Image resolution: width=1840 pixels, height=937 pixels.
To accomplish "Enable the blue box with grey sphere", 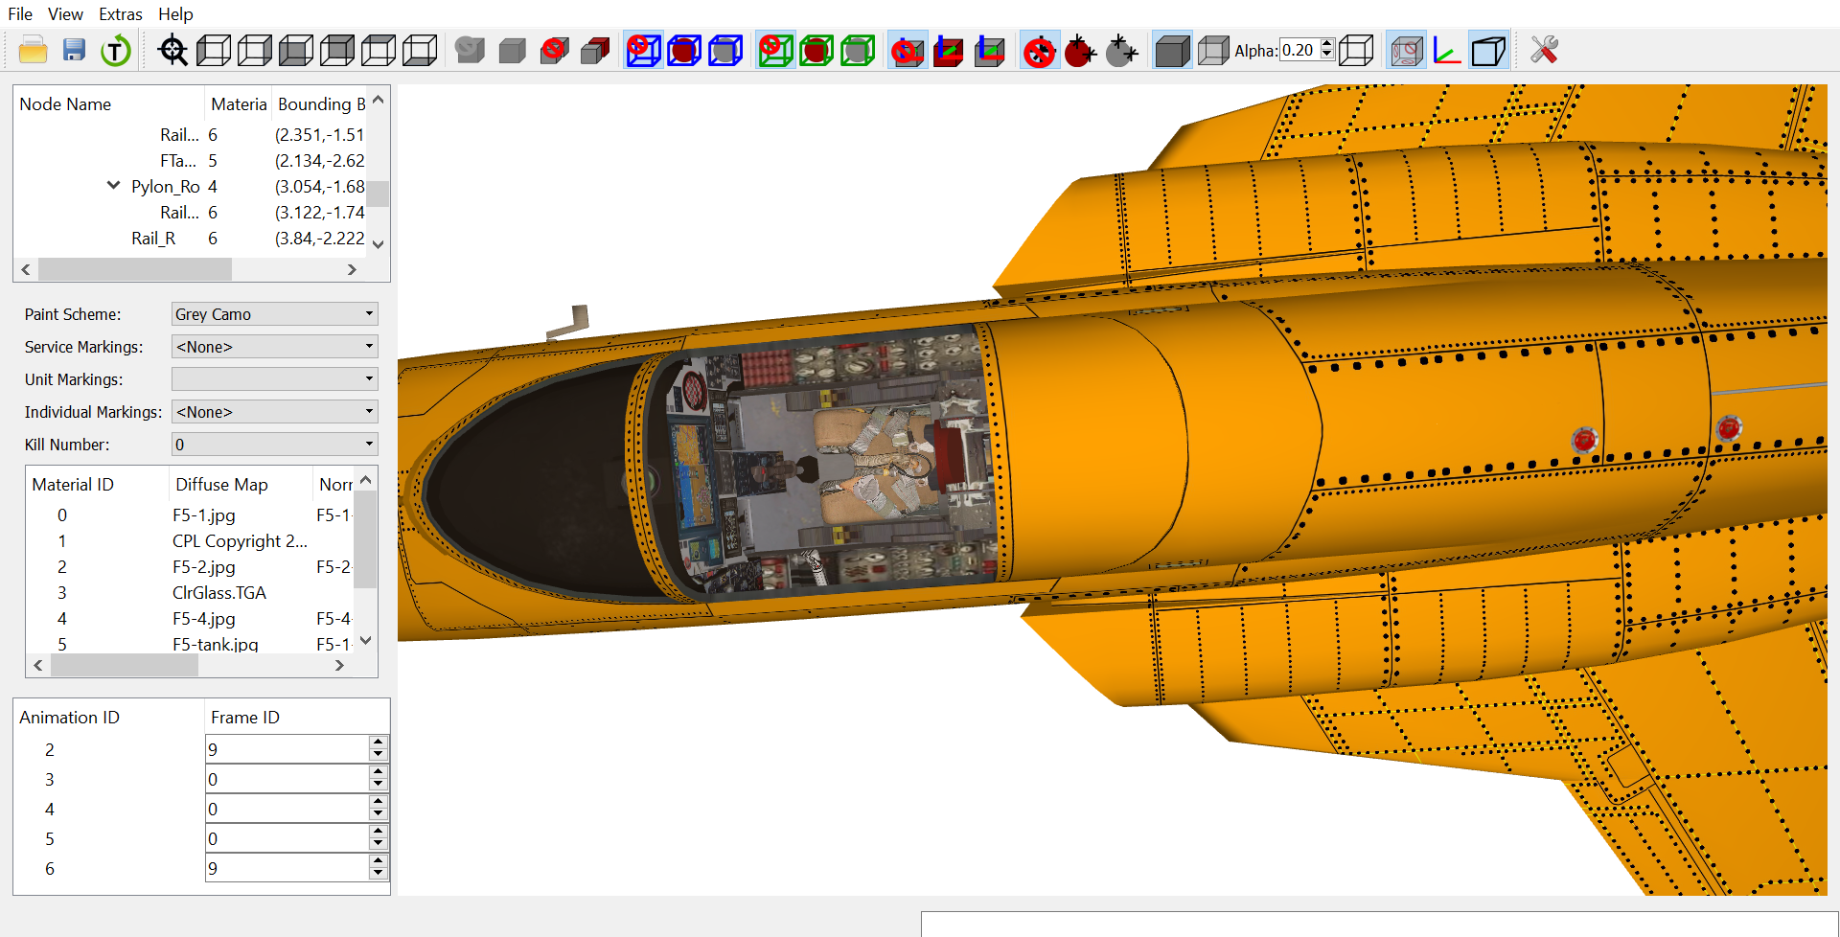I will tap(725, 50).
